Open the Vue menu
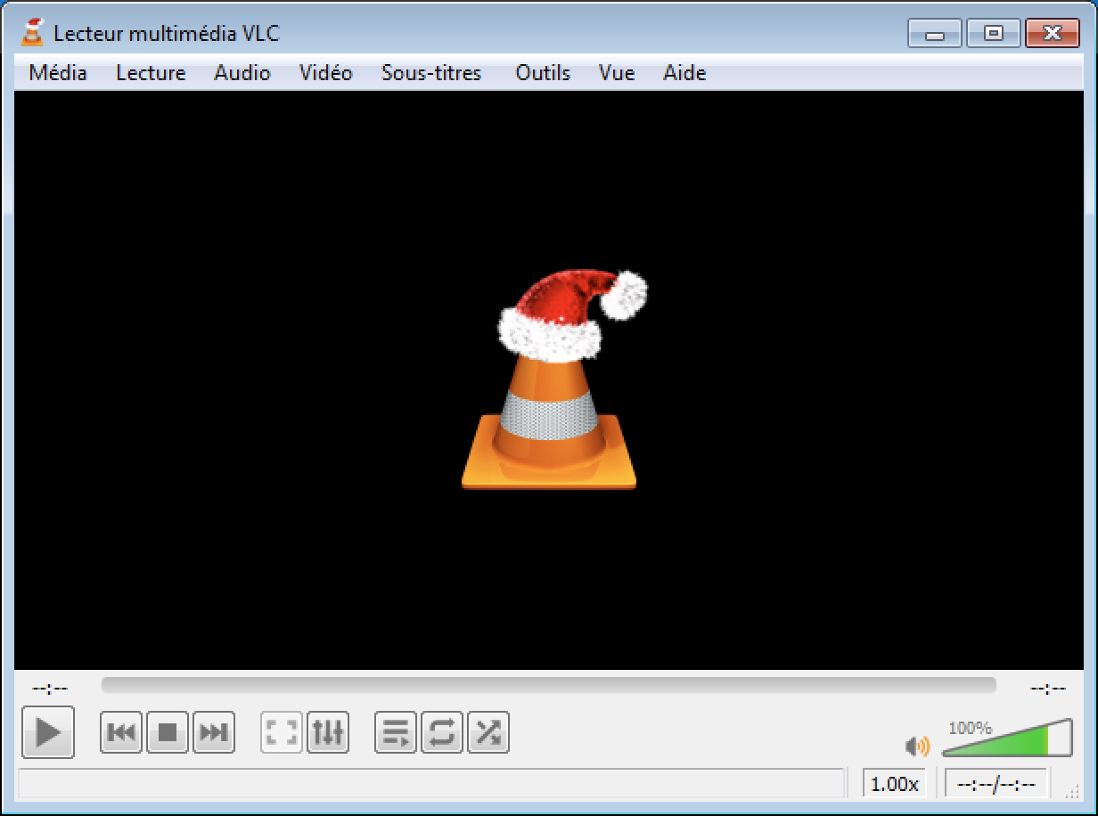This screenshot has height=816, width=1098. point(617,73)
